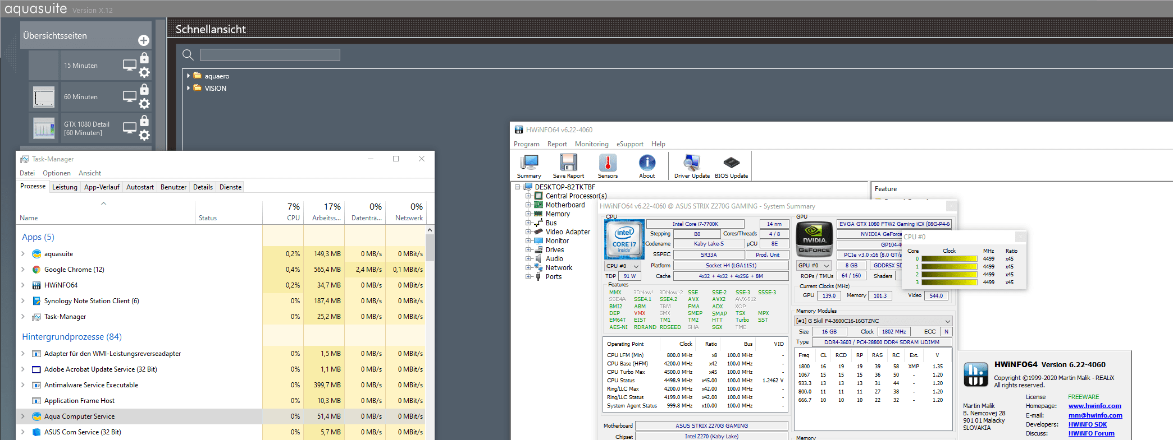This screenshot has width=1173, height=440.
Task: Expand Antimalware Service Executable process
Action: pyautogui.click(x=23, y=385)
